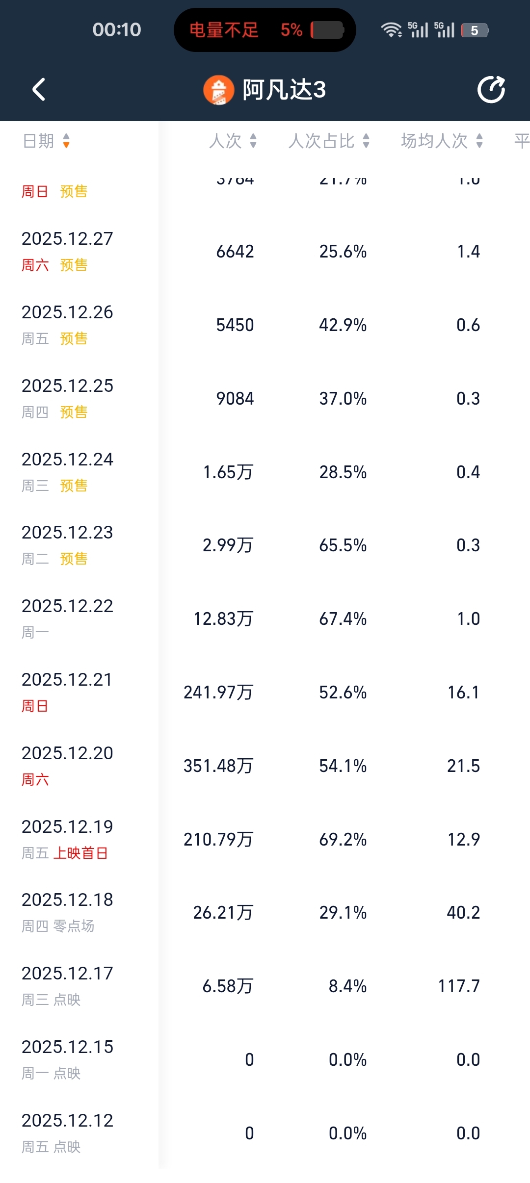Sort by 人次占比 column arrows
The image size is (530, 1183).
point(366,141)
